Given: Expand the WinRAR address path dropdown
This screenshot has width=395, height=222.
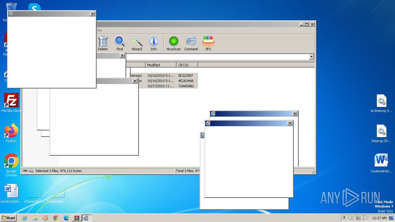Looking at the screenshot, I should (x=311, y=57).
